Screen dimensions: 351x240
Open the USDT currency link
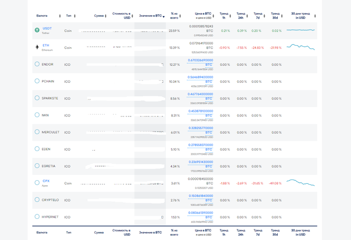[47, 29]
